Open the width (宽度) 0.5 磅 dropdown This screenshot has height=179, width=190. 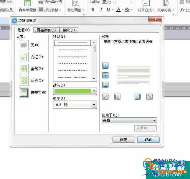(x=94, y=105)
